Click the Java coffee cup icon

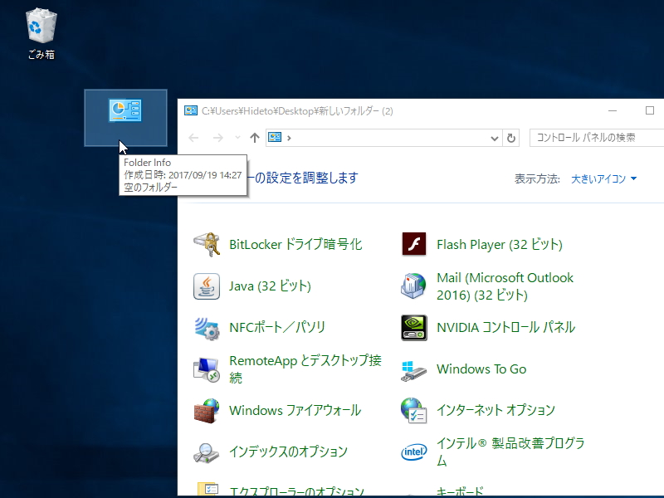tap(207, 286)
